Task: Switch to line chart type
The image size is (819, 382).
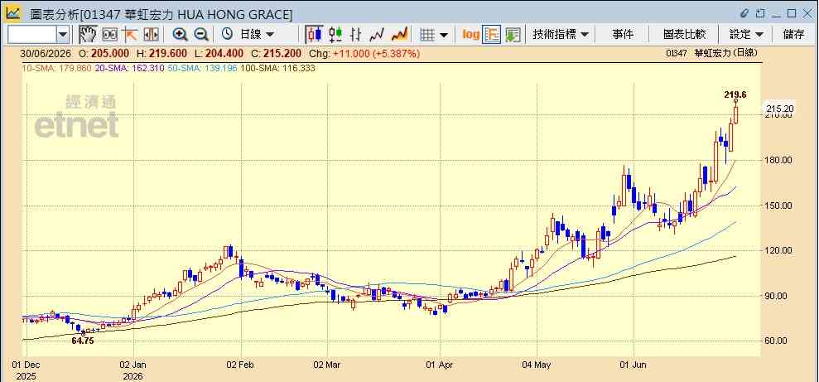Action: coord(377,35)
